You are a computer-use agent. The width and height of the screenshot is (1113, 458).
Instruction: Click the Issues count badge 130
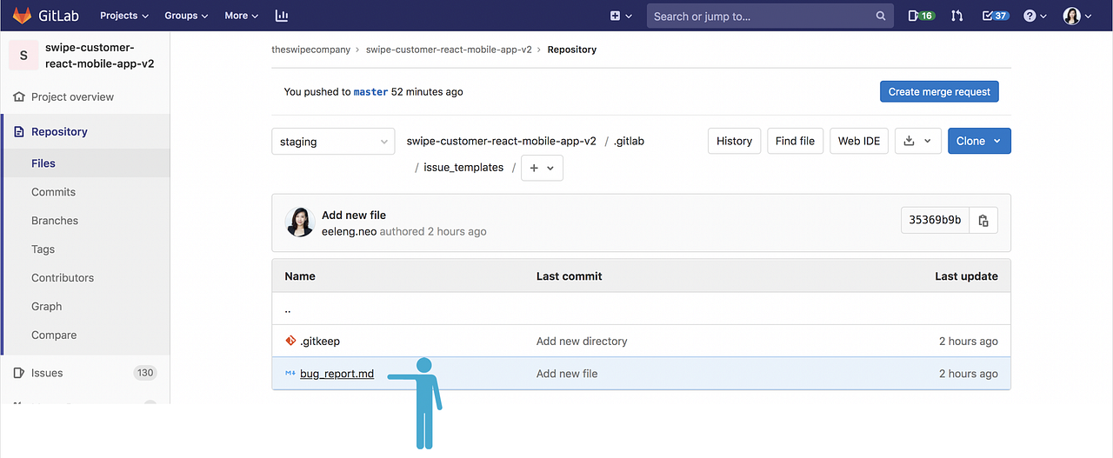tap(145, 373)
